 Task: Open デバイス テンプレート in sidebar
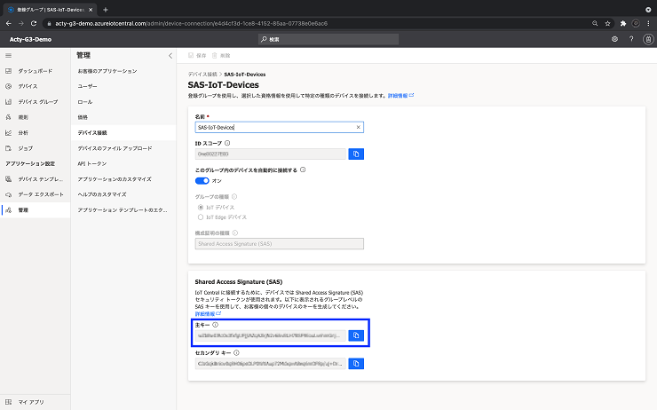point(36,179)
